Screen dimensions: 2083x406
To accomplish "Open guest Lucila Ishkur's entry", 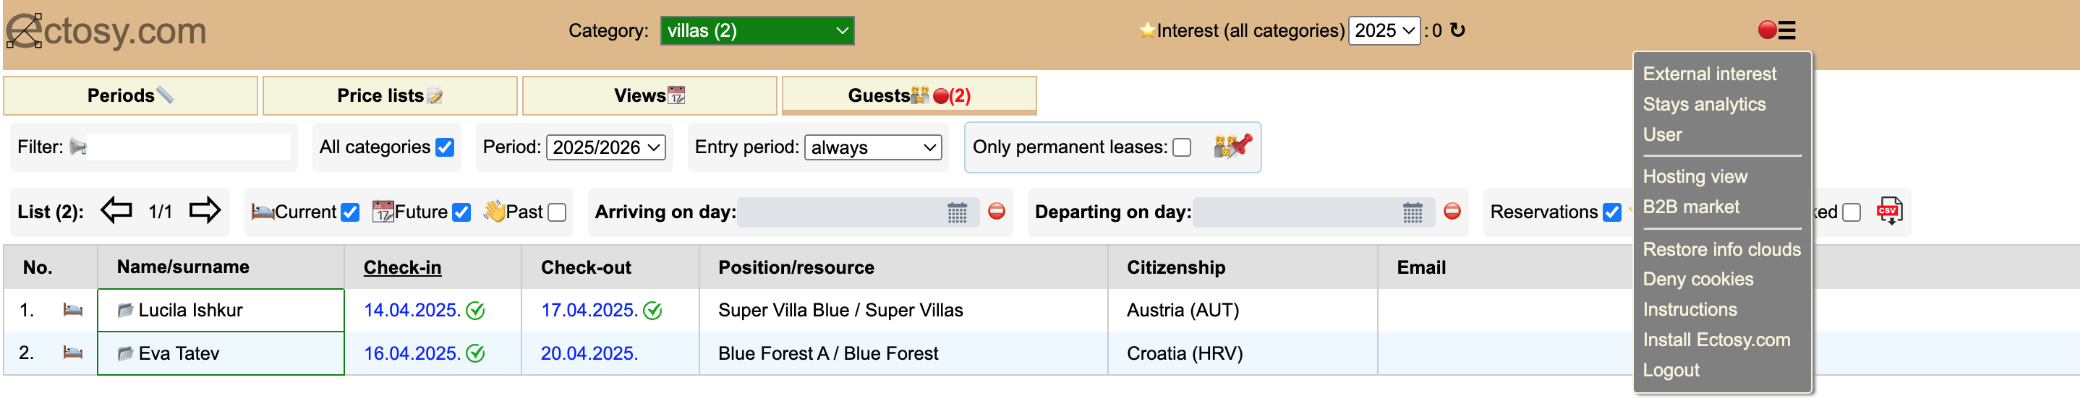I will coord(190,310).
